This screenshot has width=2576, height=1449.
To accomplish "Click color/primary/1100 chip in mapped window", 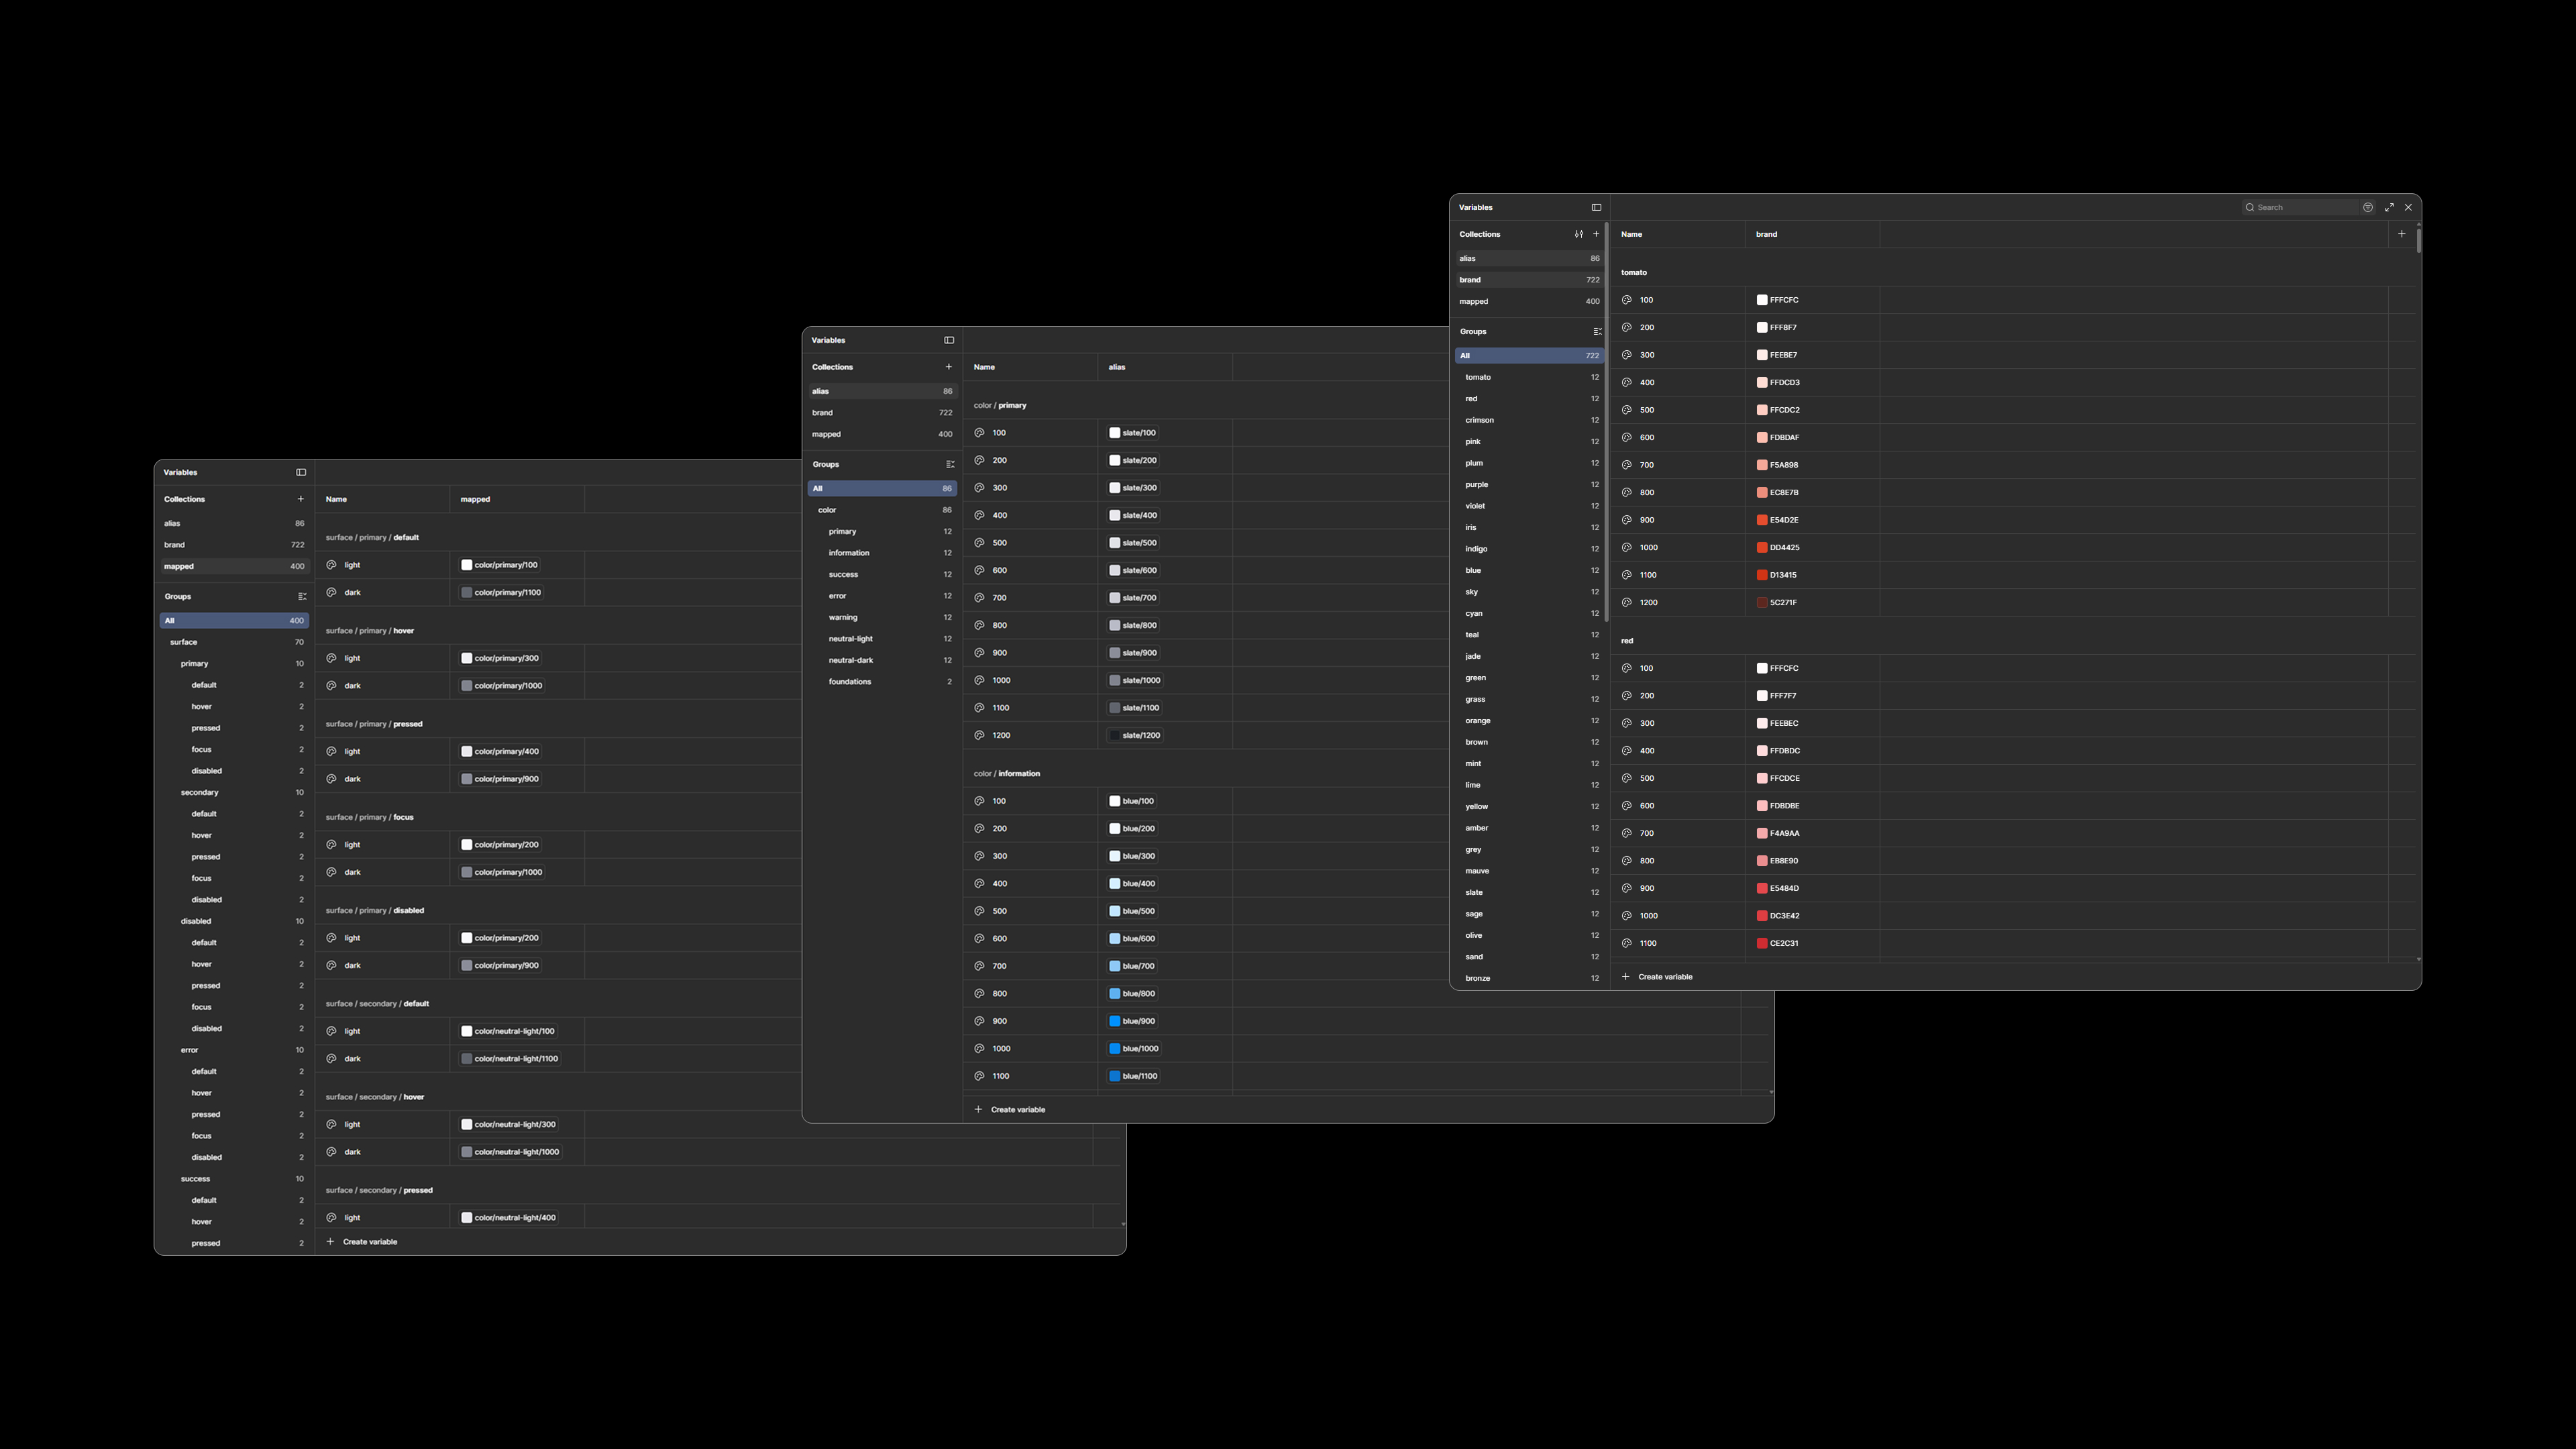I will 501,593.
